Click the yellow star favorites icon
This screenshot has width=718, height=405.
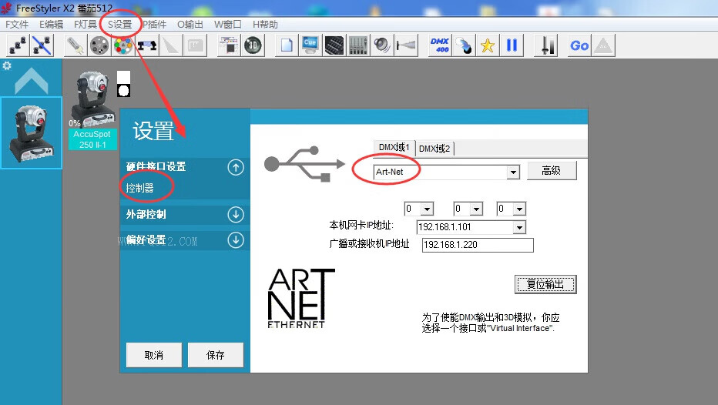pyautogui.click(x=487, y=45)
